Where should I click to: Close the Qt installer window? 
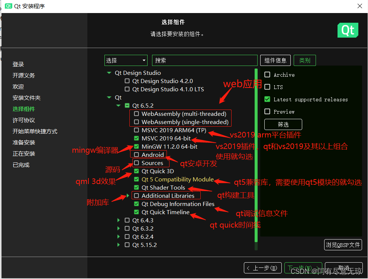tap(359, 6)
